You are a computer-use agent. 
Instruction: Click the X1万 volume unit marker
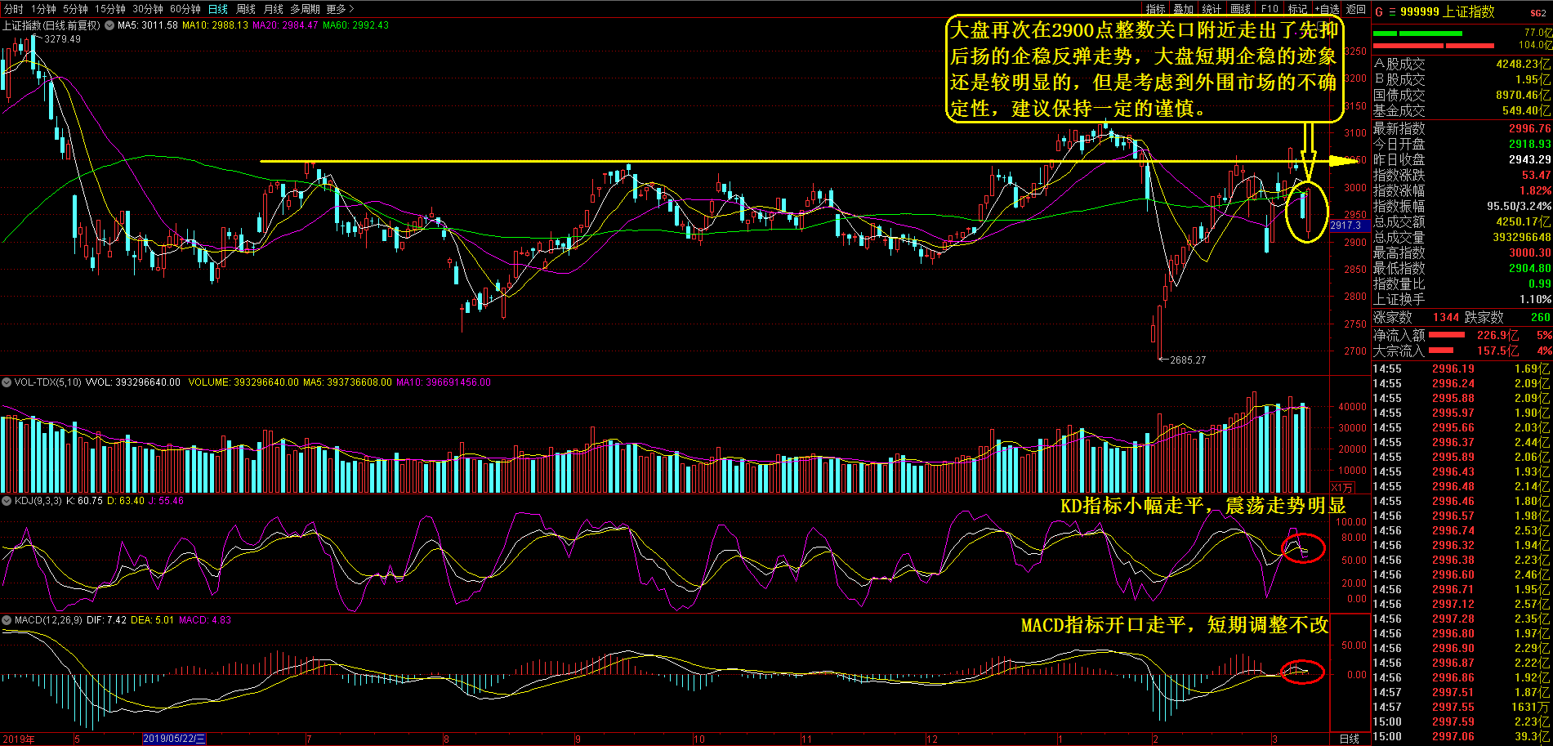[1341, 487]
